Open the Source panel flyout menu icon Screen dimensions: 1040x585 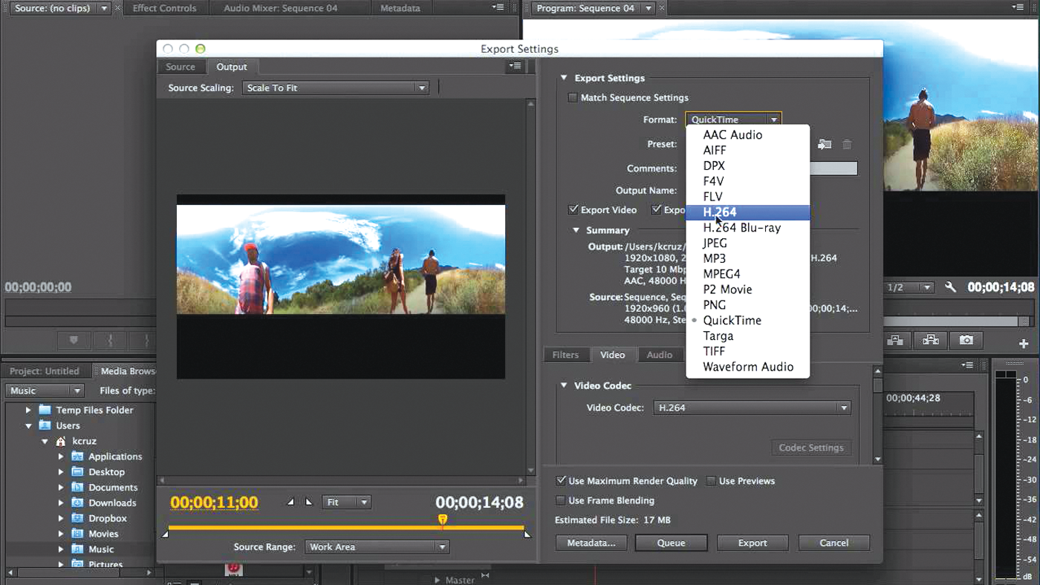point(497,7)
